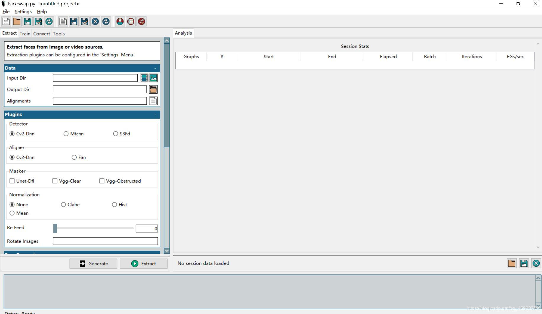Select the S3Fd detector
542x314 pixels.
click(x=122, y=134)
